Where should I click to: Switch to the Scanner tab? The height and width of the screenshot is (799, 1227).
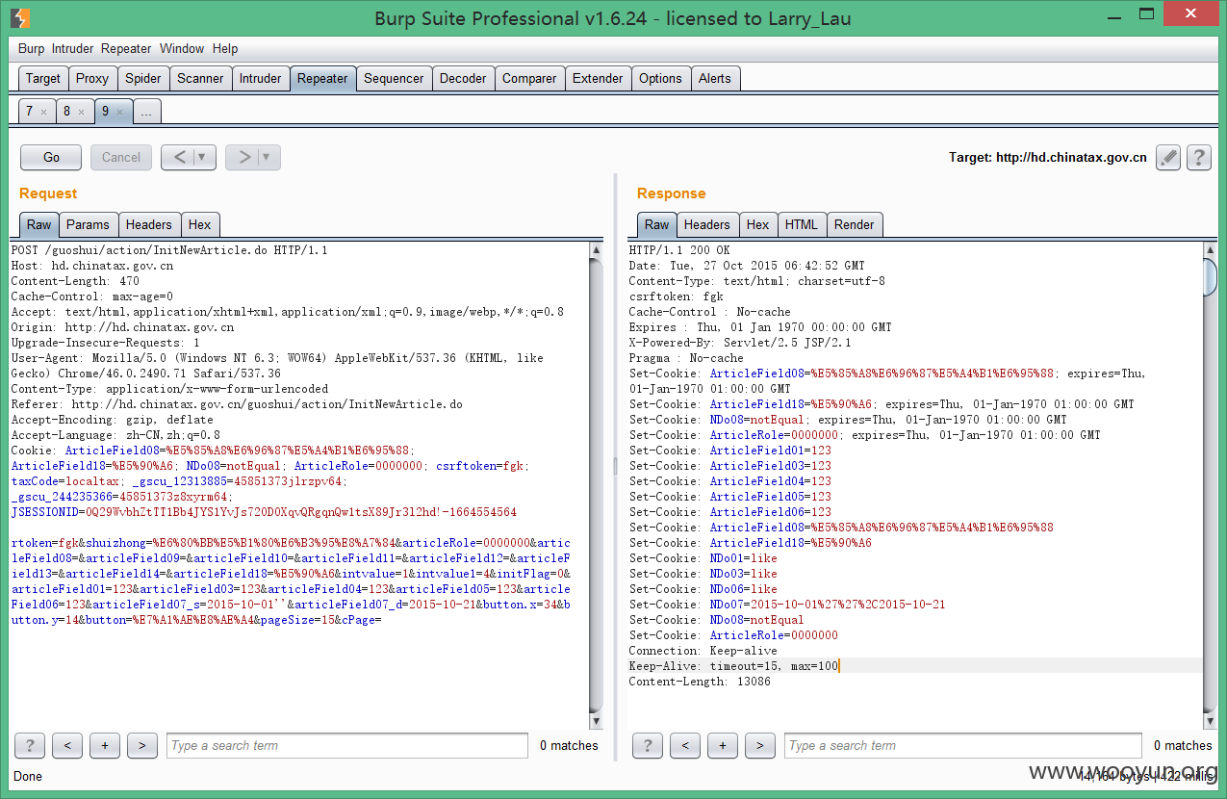tap(200, 79)
